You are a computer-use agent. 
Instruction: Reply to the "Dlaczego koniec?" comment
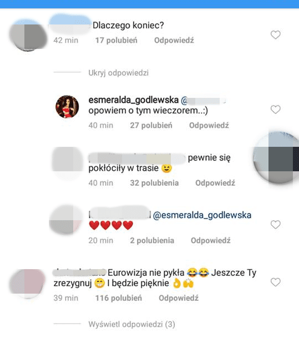[x=174, y=40]
